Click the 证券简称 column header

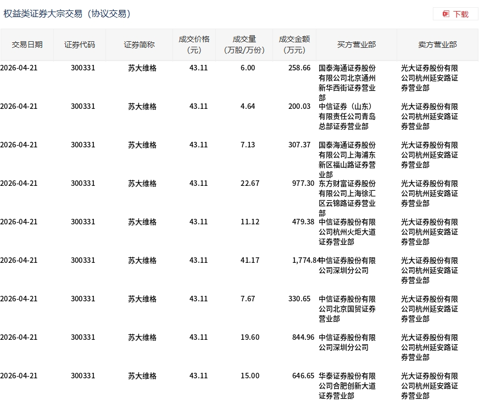coord(139,45)
